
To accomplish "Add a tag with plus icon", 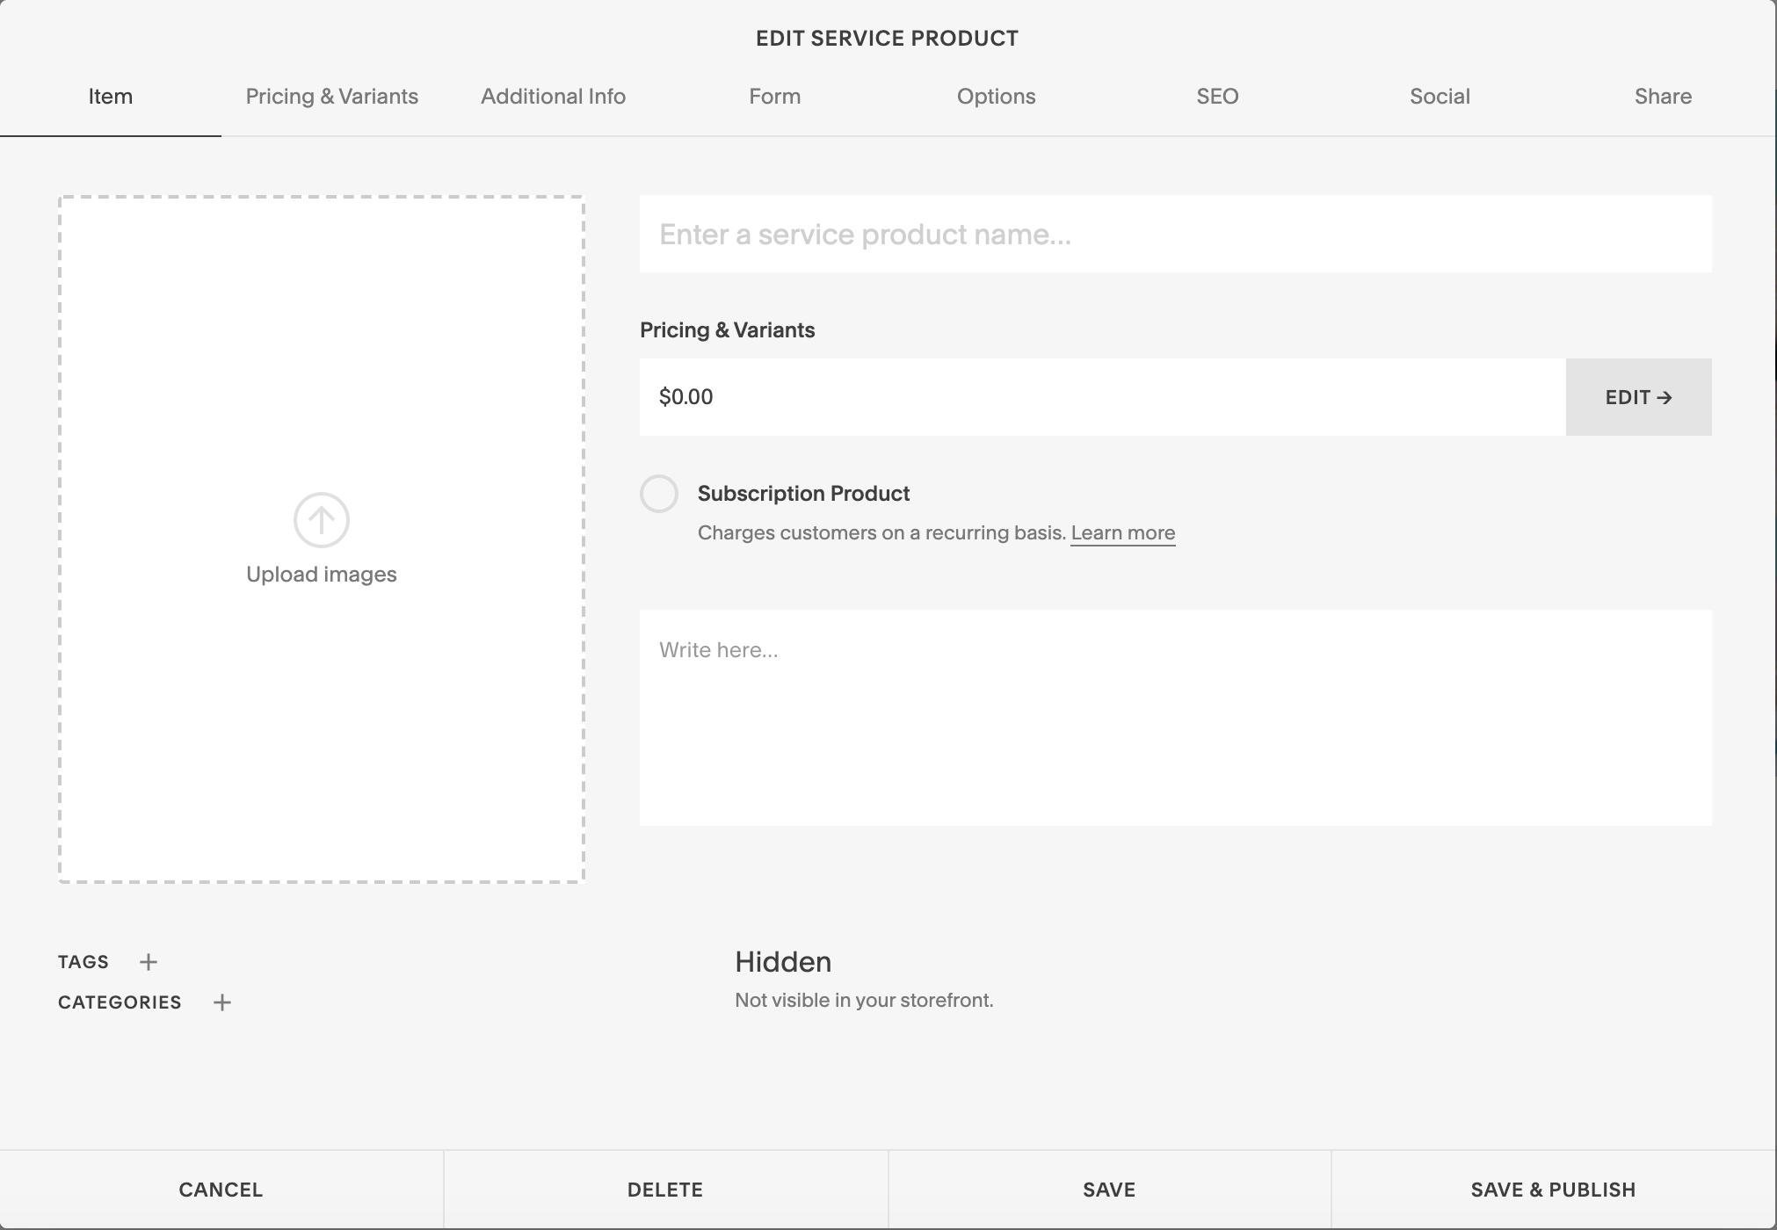I will click(149, 962).
